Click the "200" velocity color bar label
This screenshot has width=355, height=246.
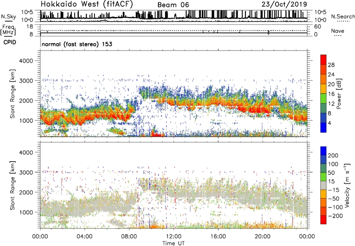click(x=333, y=155)
